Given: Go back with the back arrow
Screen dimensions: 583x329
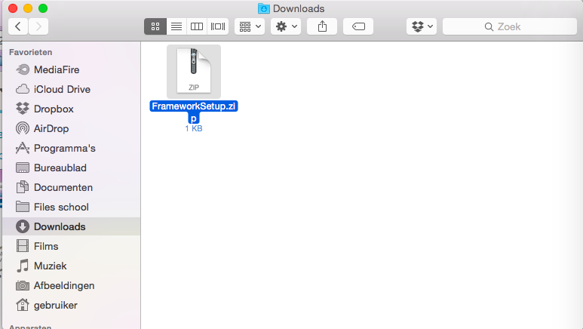Looking at the screenshot, I should (18, 26).
